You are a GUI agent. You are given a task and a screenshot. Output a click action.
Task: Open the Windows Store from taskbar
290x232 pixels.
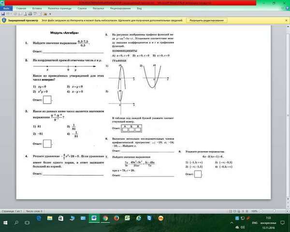click(61, 218)
